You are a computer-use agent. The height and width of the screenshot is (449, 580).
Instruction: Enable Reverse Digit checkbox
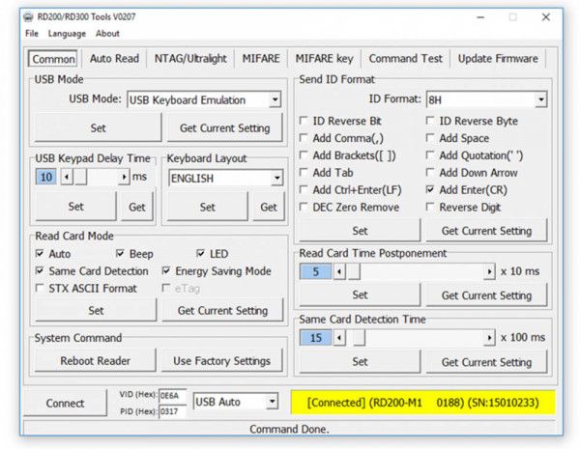coord(430,207)
